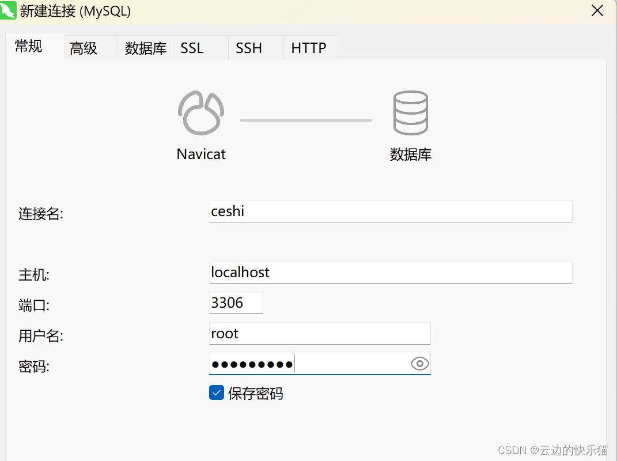The image size is (617, 461).
Task: Click the 密码: label
Action: point(34,366)
